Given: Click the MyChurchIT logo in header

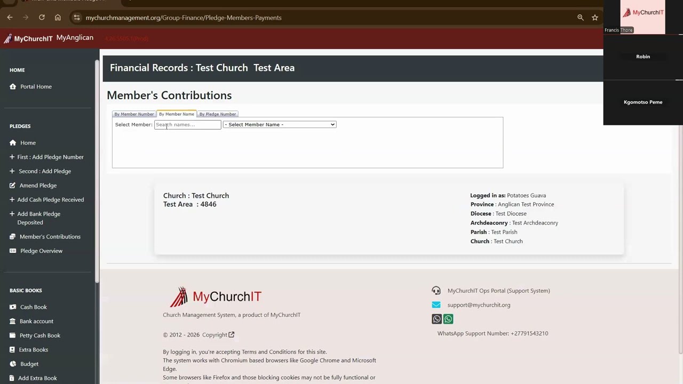Looking at the screenshot, I should coord(28,38).
